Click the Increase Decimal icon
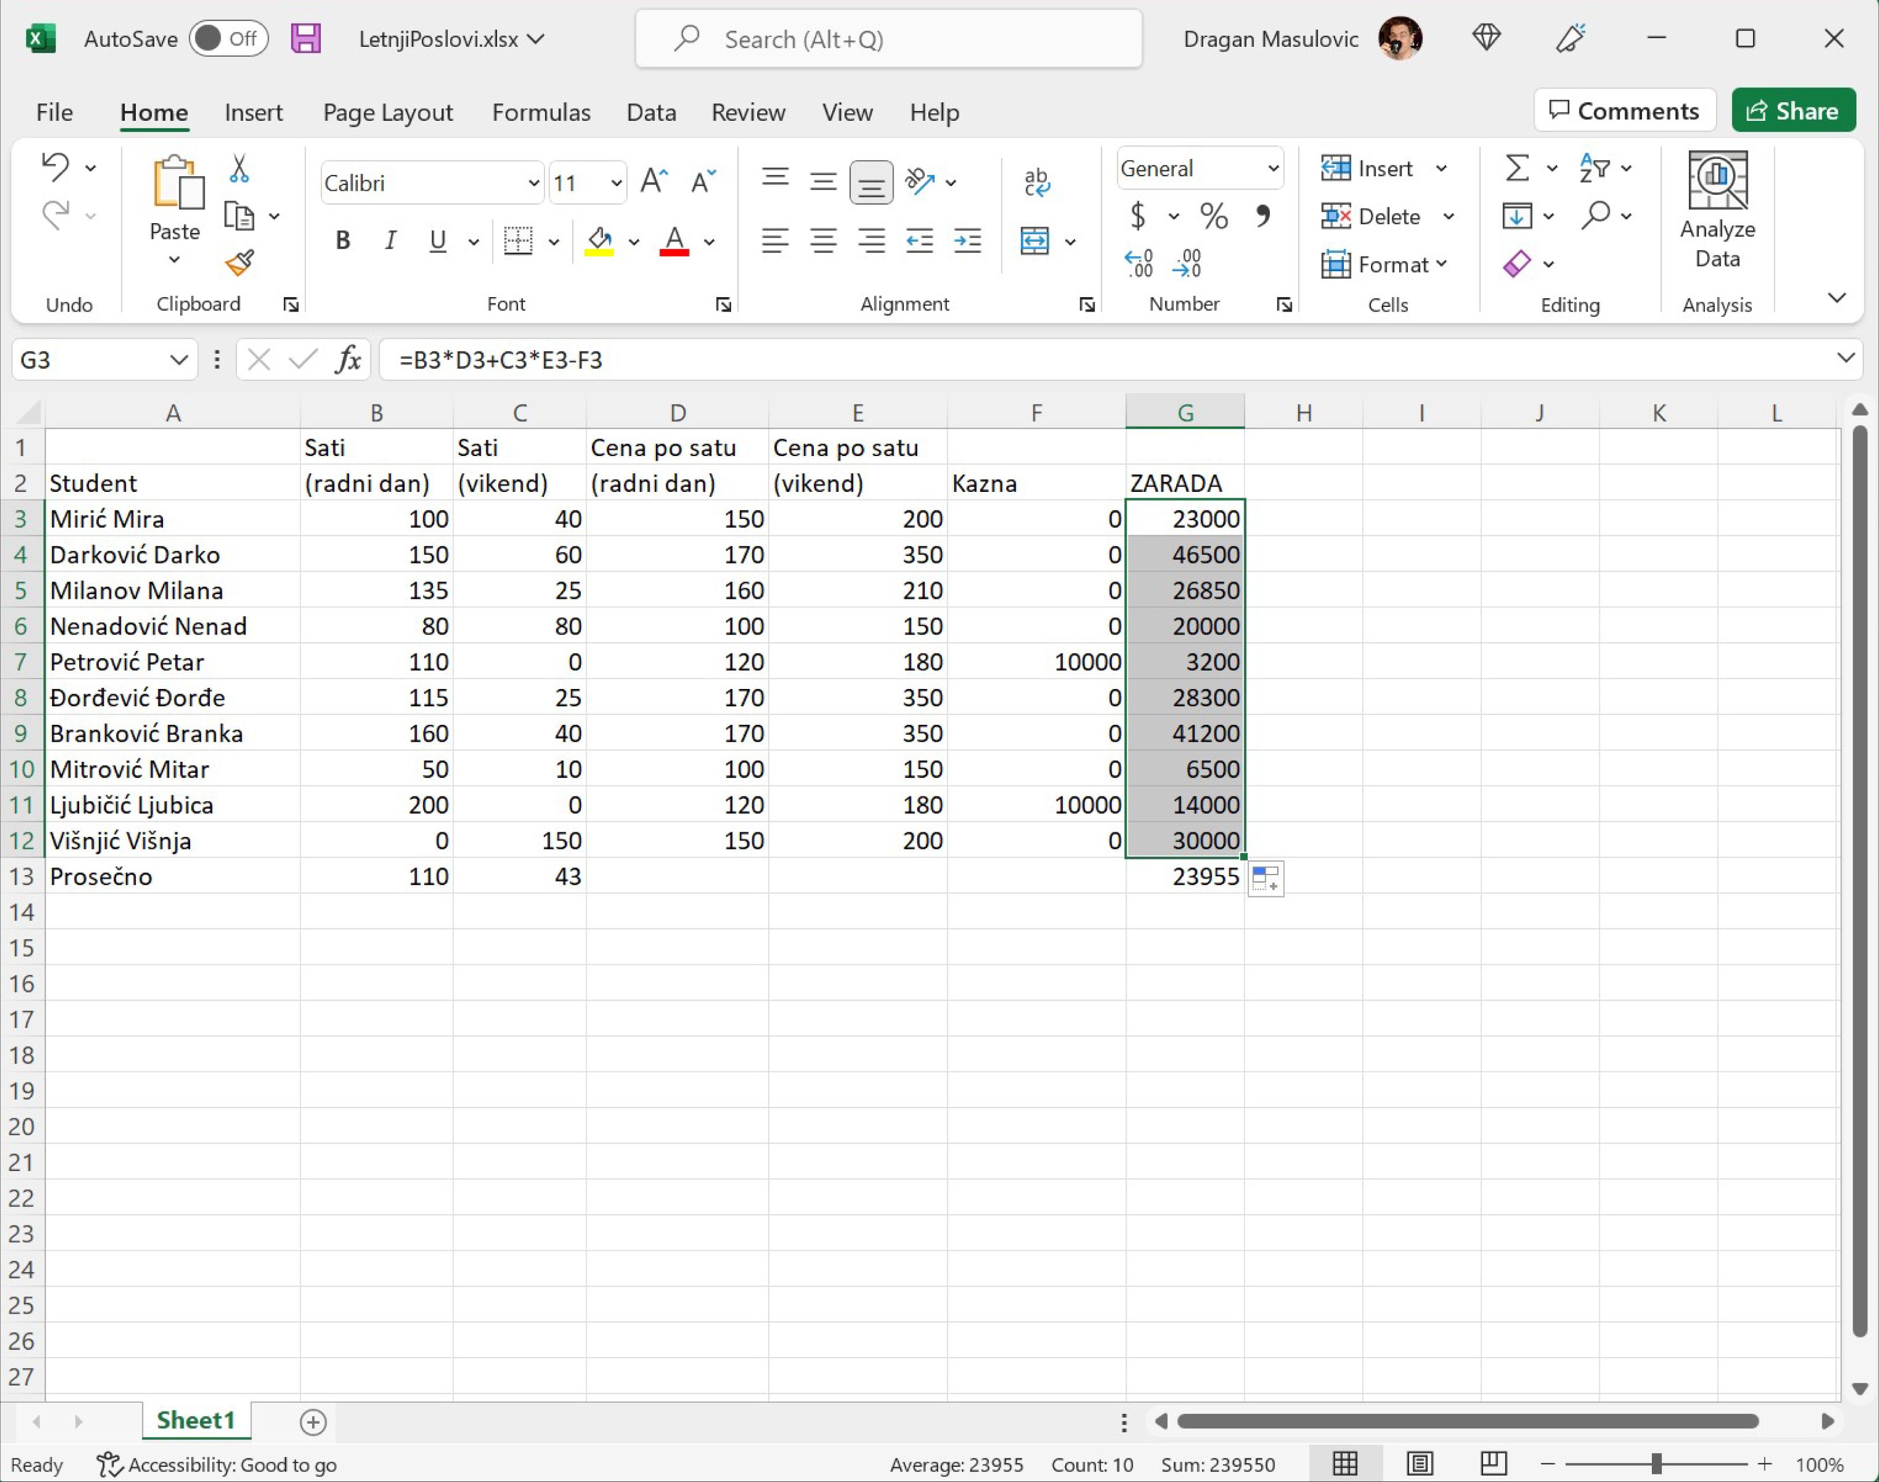This screenshot has height=1482, width=1879. click(x=1139, y=263)
